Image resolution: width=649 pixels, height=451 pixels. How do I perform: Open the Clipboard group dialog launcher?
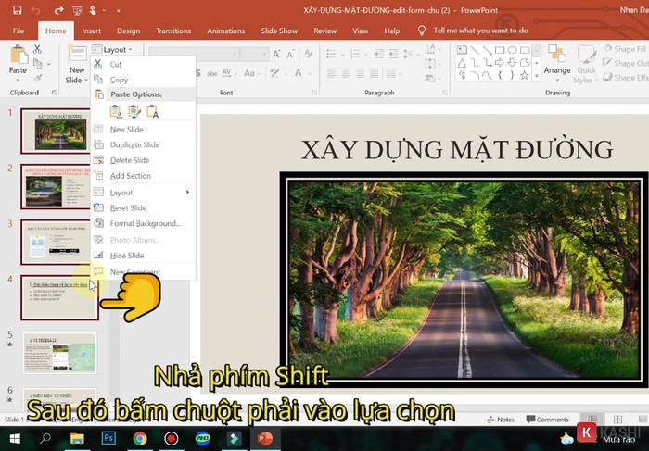54,93
